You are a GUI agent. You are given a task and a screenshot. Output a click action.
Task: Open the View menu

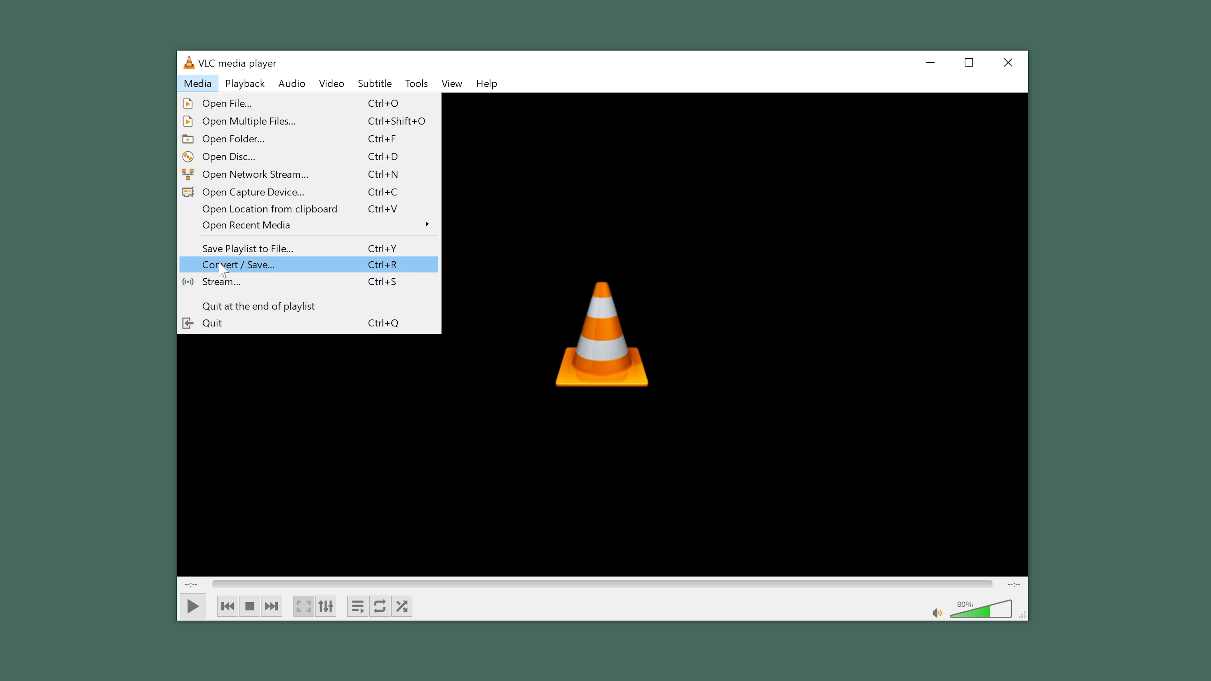(451, 83)
